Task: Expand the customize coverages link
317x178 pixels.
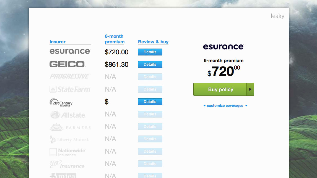Action: 225,106
